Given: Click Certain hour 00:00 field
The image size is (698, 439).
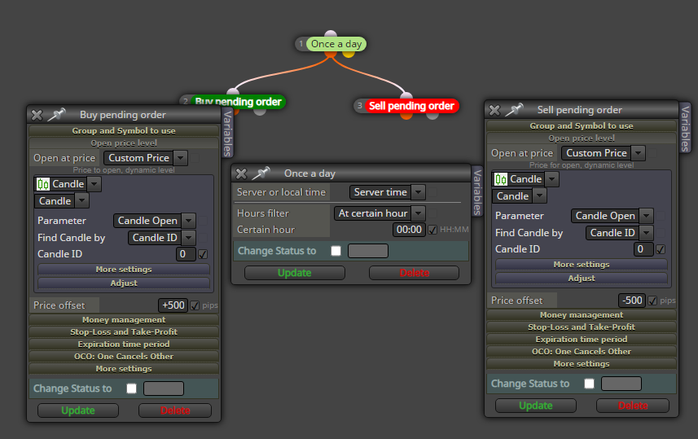Looking at the screenshot, I should coord(409,230).
